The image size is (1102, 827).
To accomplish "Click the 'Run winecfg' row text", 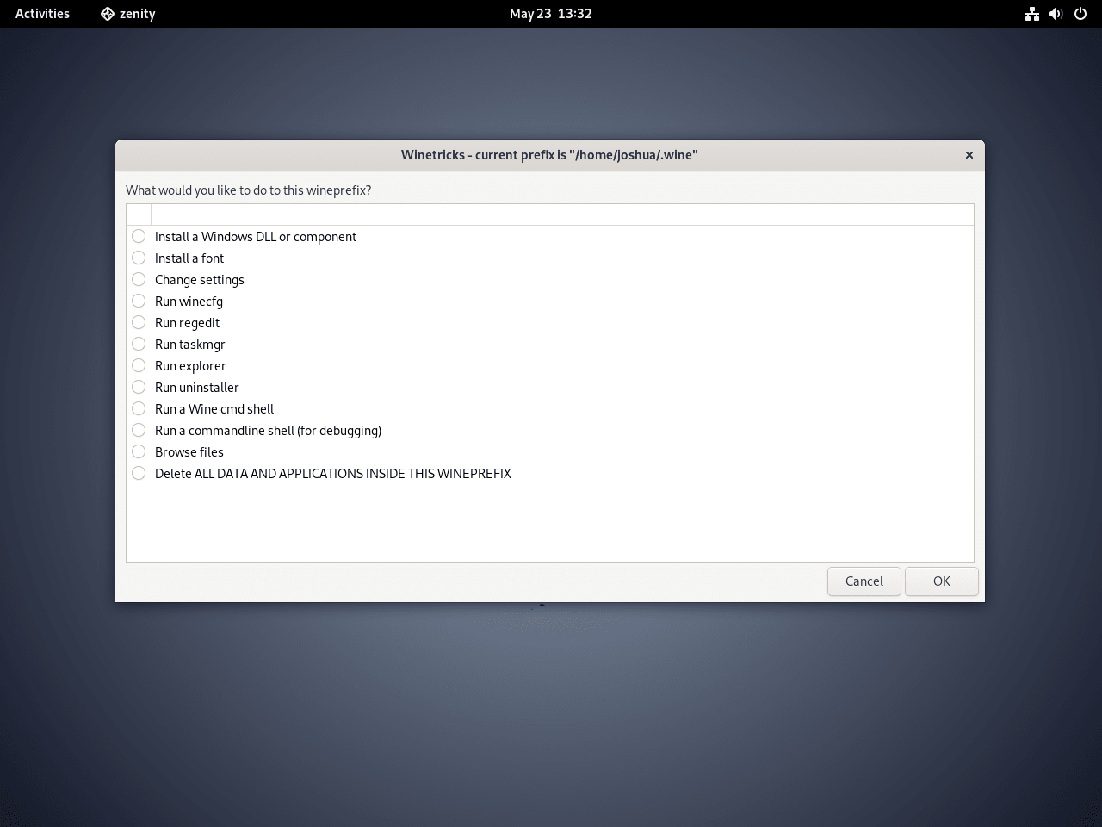I will 189,302.
